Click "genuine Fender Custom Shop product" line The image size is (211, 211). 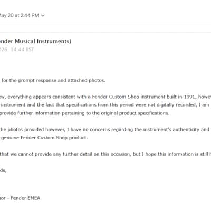[x=44, y=138]
